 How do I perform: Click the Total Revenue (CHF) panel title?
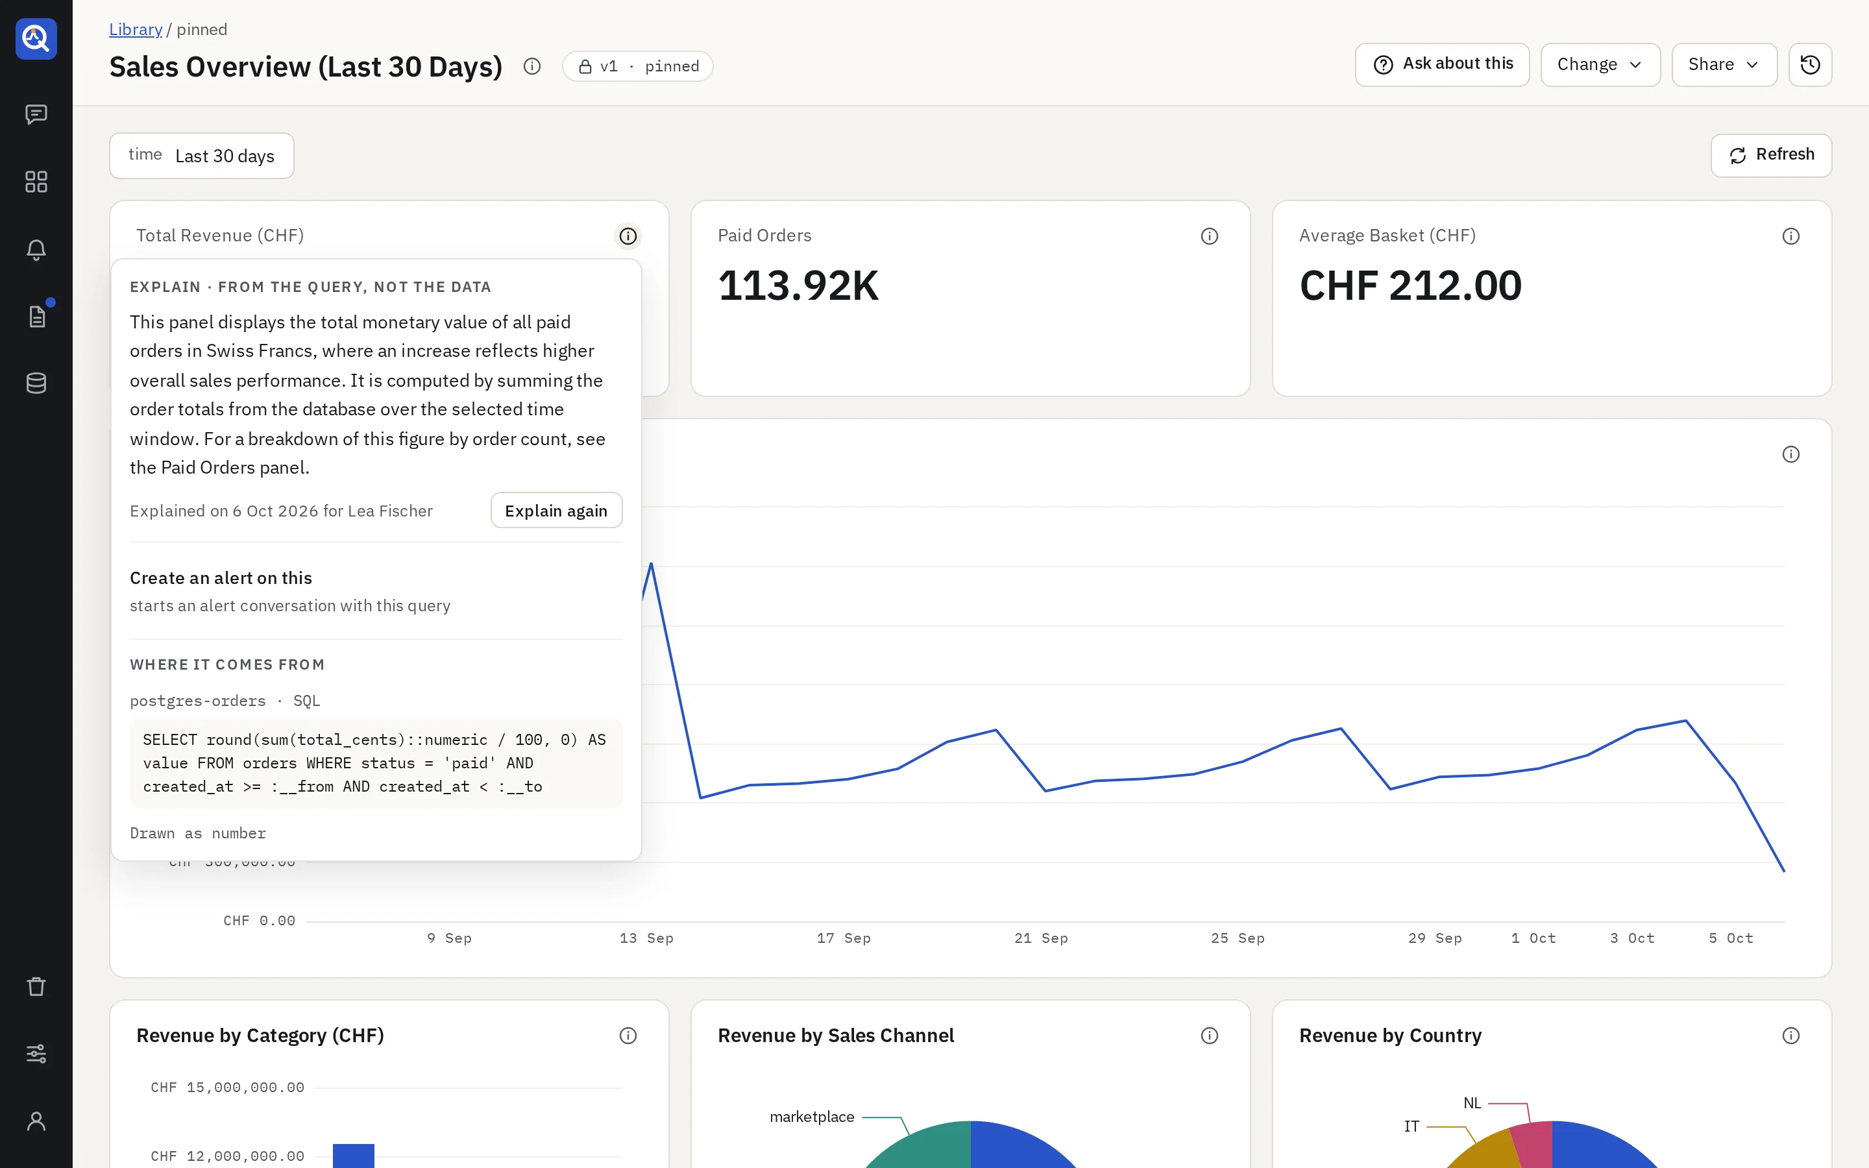(220, 236)
